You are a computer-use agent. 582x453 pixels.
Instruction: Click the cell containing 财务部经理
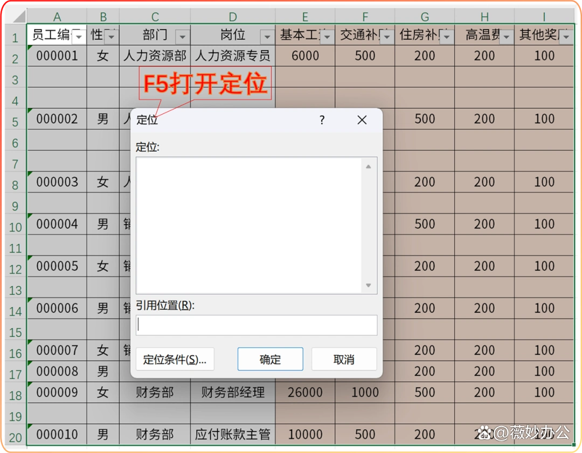click(x=232, y=392)
